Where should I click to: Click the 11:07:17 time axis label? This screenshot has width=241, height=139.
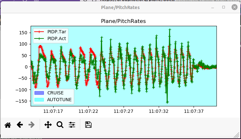[x=54, y=111]
